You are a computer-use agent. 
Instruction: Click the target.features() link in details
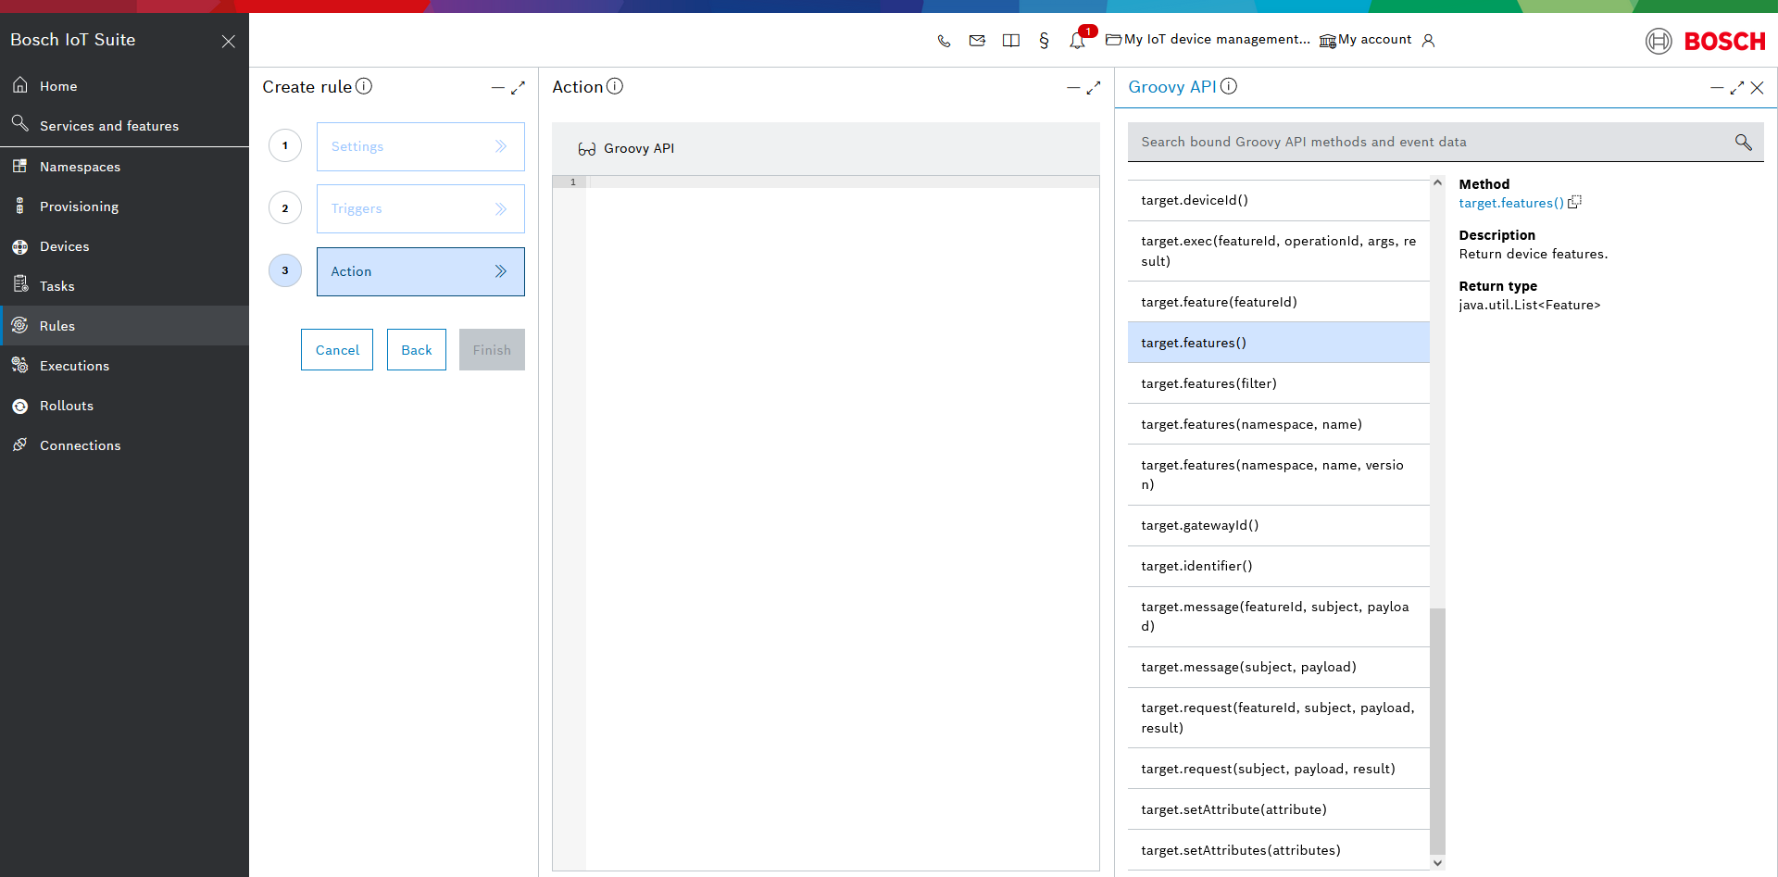point(1511,203)
